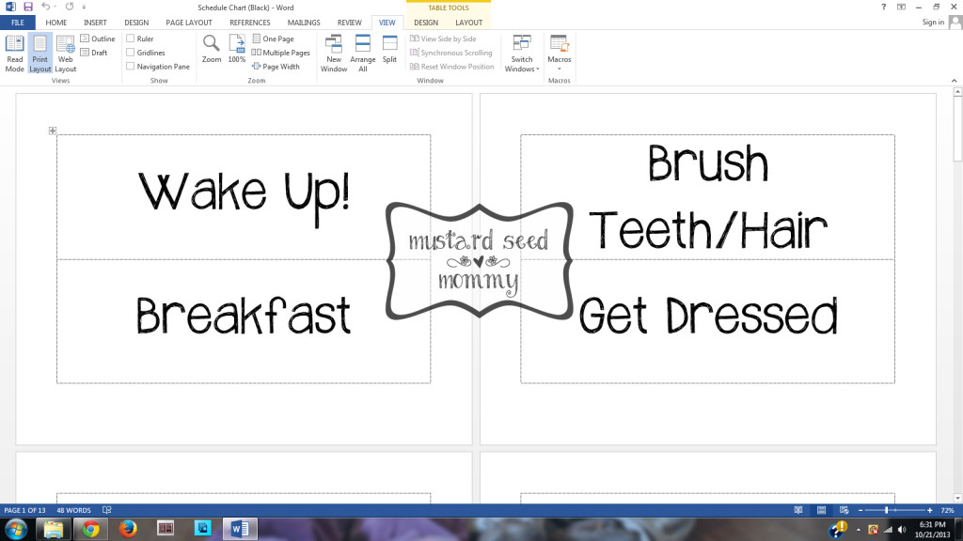This screenshot has width=963, height=541.
Task: Select Multiple Pages zoom option
Action: pos(280,53)
